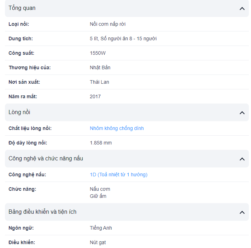Click the Lòng nồi header title
Viewport: 251px width, 248px height.
tap(19, 112)
